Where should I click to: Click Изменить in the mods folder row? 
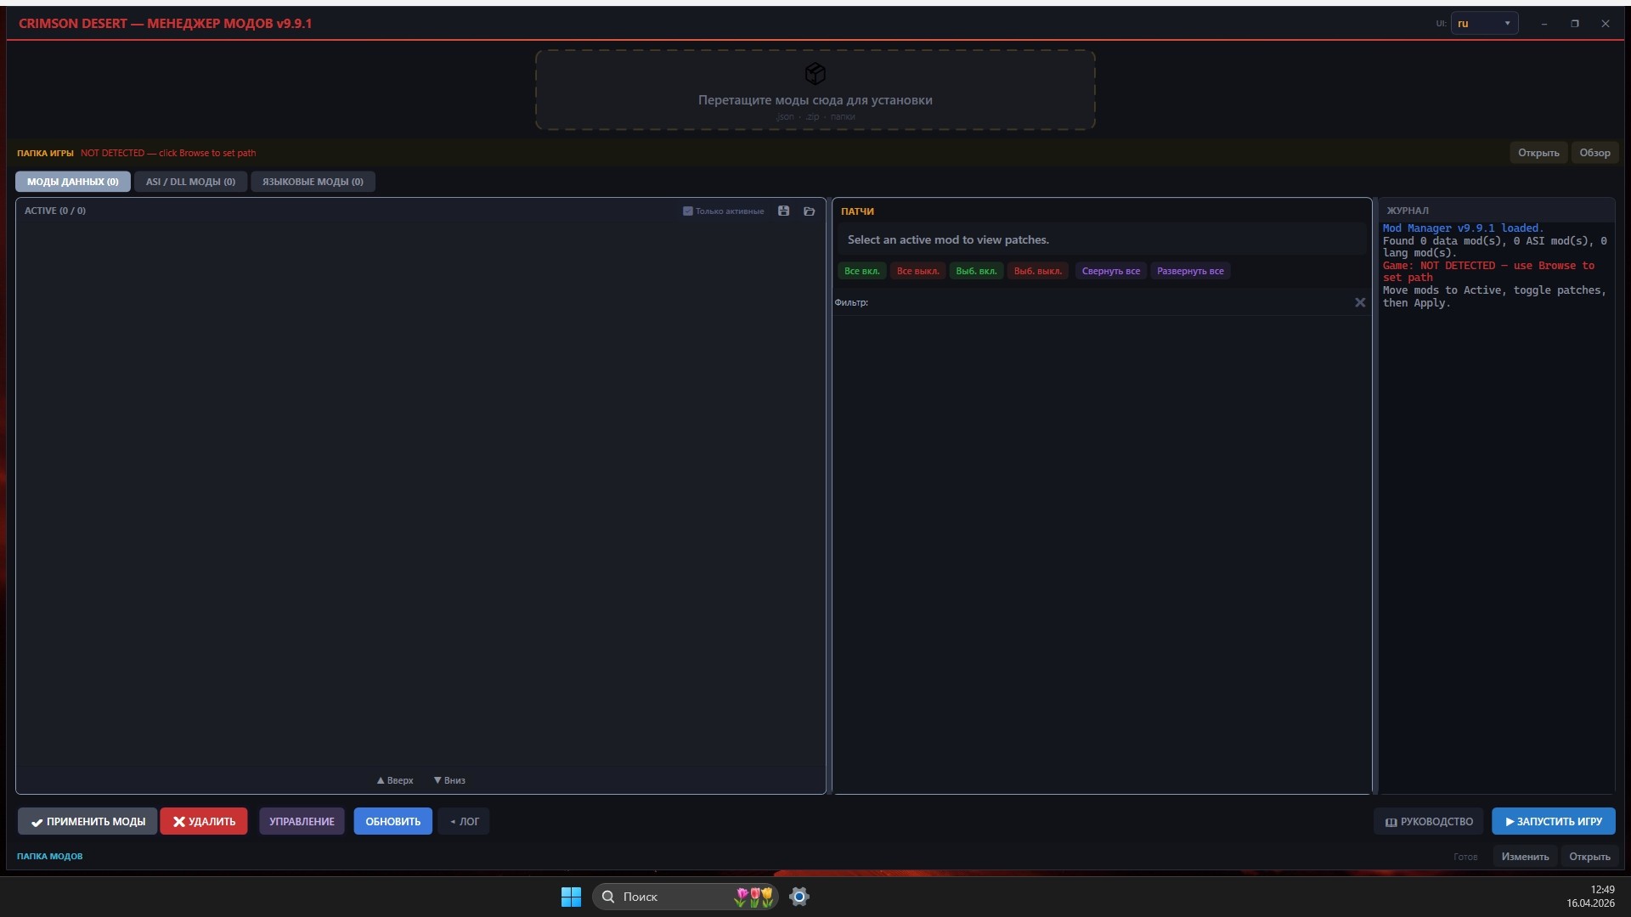click(1525, 857)
